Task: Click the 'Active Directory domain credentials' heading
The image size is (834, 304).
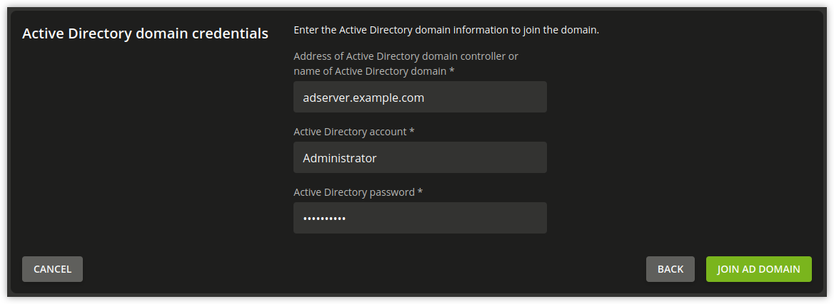Action: point(145,33)
